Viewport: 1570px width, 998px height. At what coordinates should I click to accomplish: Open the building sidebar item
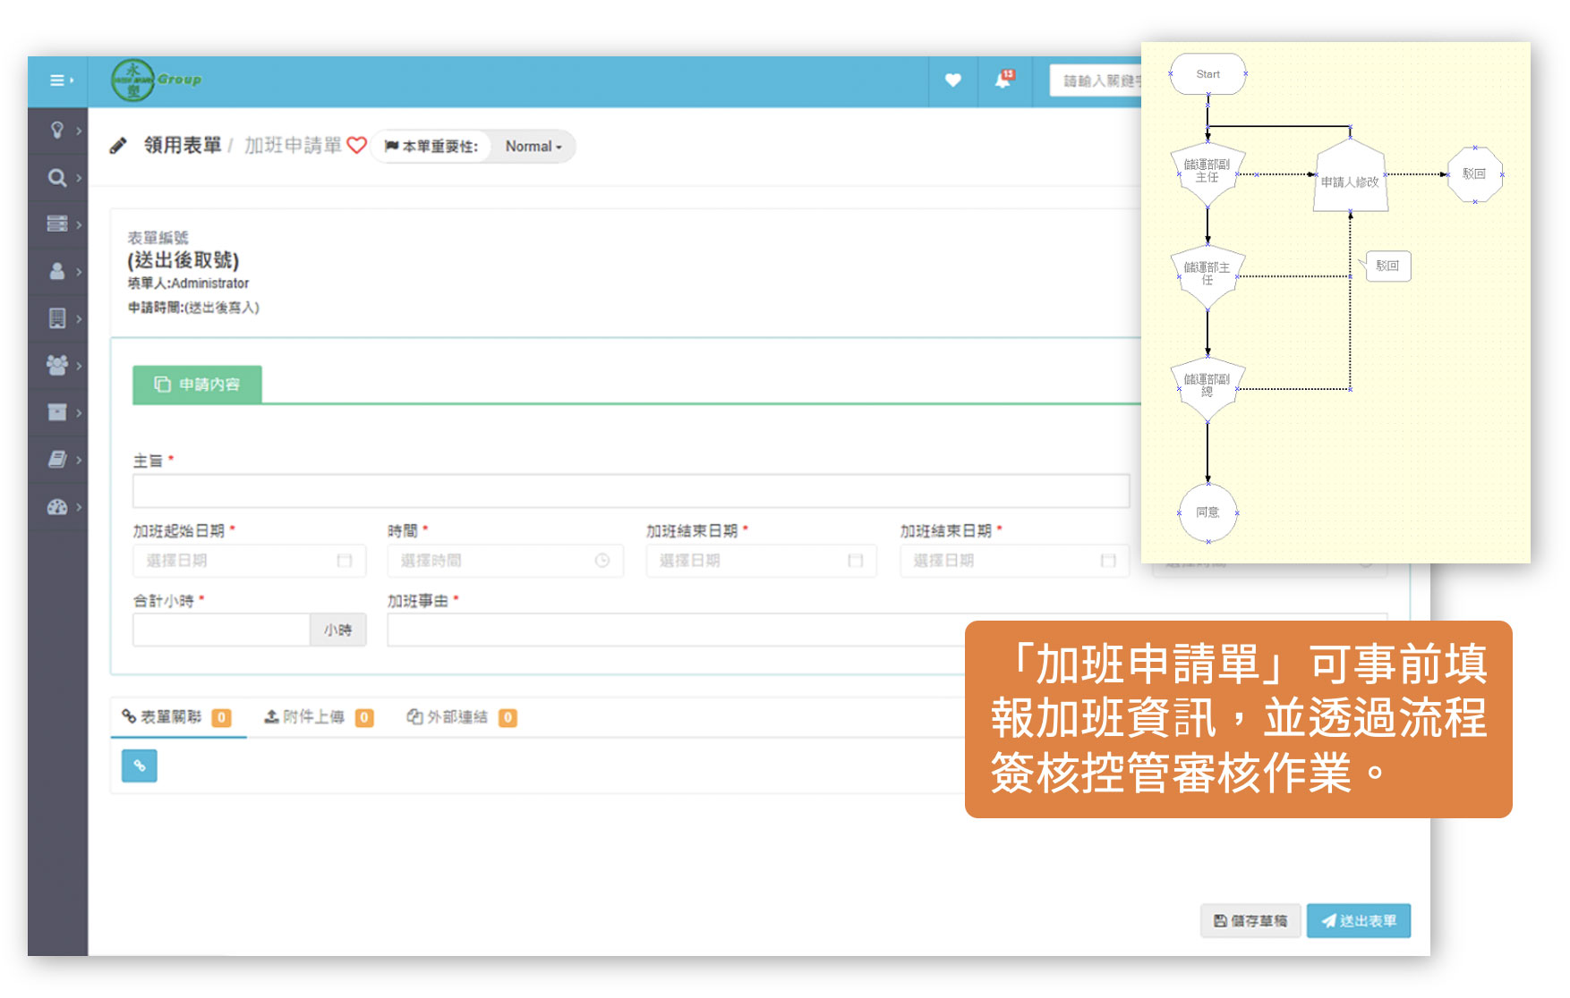tap(57, 318)
